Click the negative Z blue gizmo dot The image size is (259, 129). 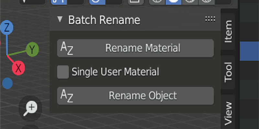point(7,84)
